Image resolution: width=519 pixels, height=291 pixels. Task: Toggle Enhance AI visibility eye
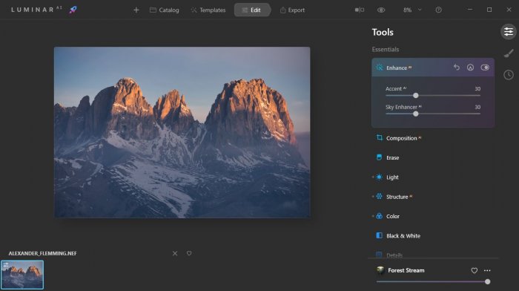click(x=485, y=68)
